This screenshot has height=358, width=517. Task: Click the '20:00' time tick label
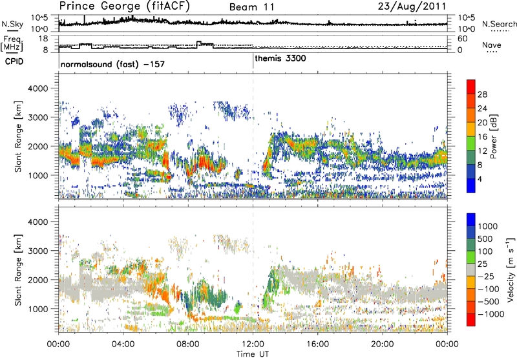click(x=382, y=344)
